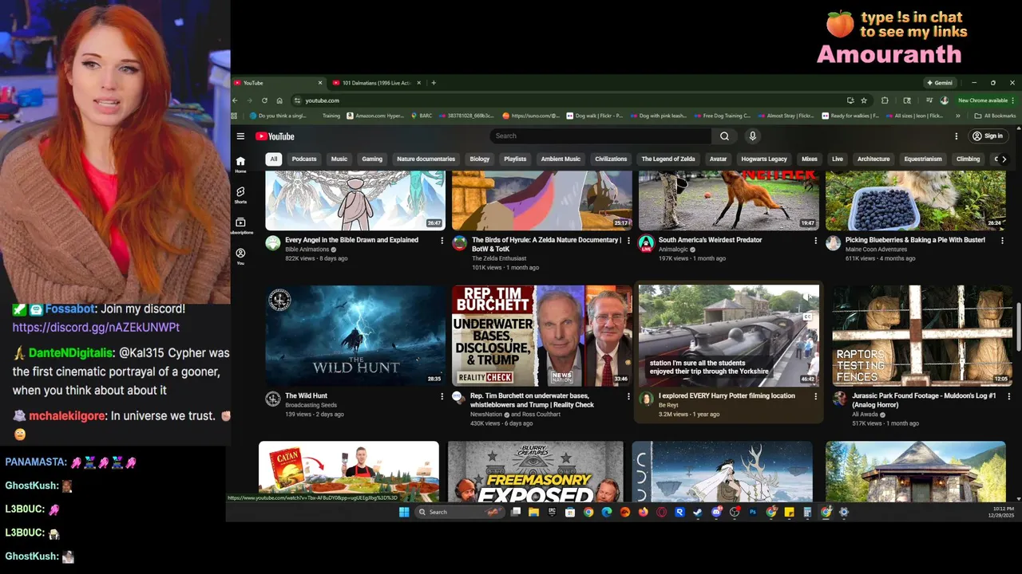Launch Epic Games from the taskbar
This screenshot has width=1022, height=574.
click(552, 512)
